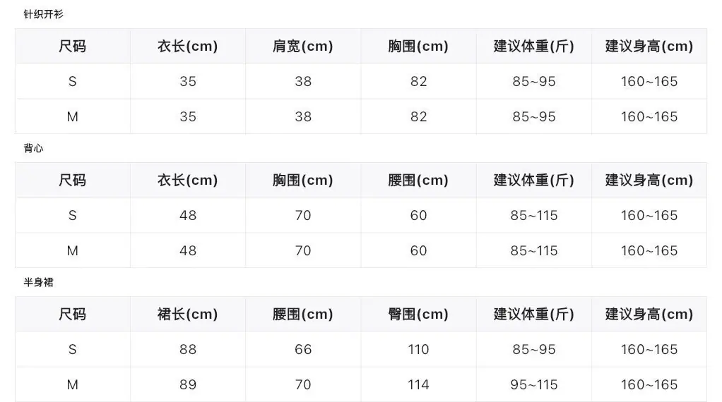Click skirt size M length value 89

click(x=188, y=385)
